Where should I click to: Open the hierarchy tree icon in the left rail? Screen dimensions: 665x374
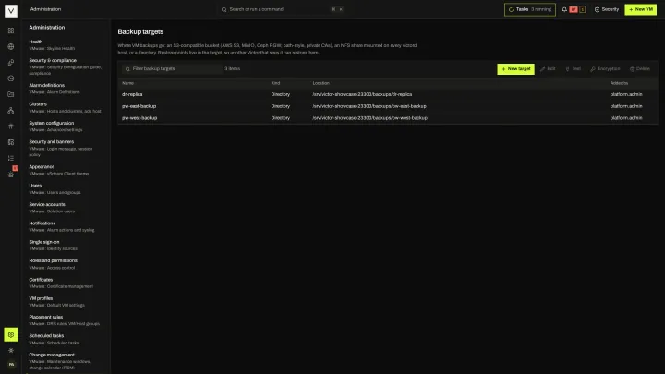pyautogui.click(x=11, y=110)
